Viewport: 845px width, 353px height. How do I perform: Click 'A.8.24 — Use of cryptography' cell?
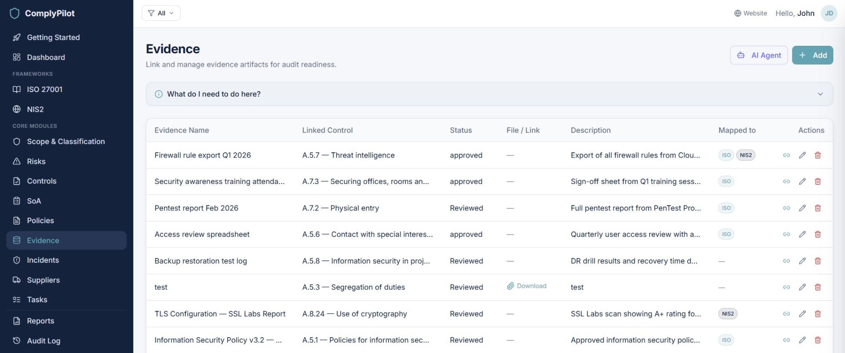[x=355, y=314]
